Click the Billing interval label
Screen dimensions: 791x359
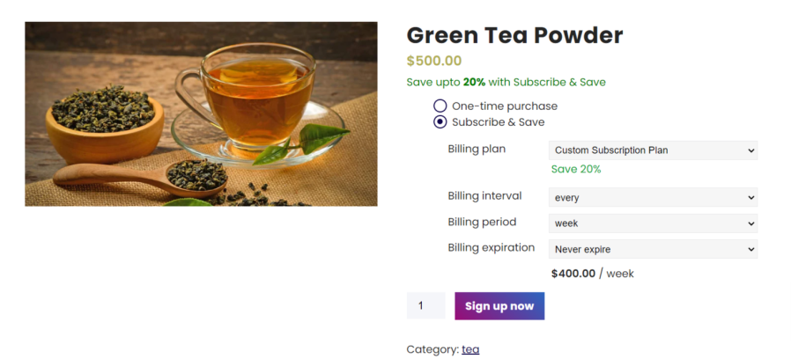point(484,196)
